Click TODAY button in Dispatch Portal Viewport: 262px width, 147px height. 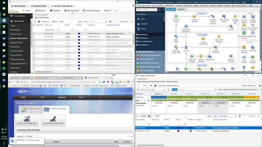[175, 89]
